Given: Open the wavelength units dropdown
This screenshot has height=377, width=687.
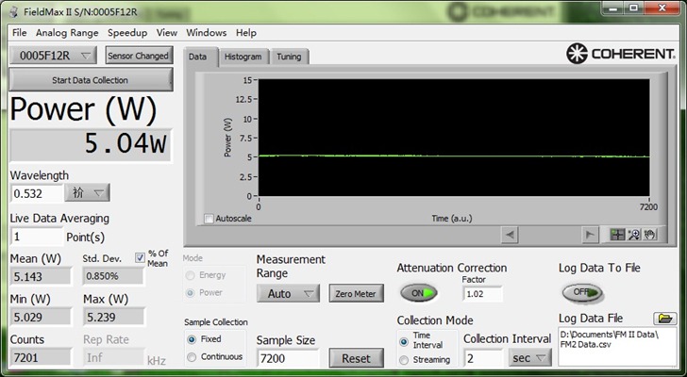Looking at the screenshot, I should pyautogui.click(x=87, y=193).
